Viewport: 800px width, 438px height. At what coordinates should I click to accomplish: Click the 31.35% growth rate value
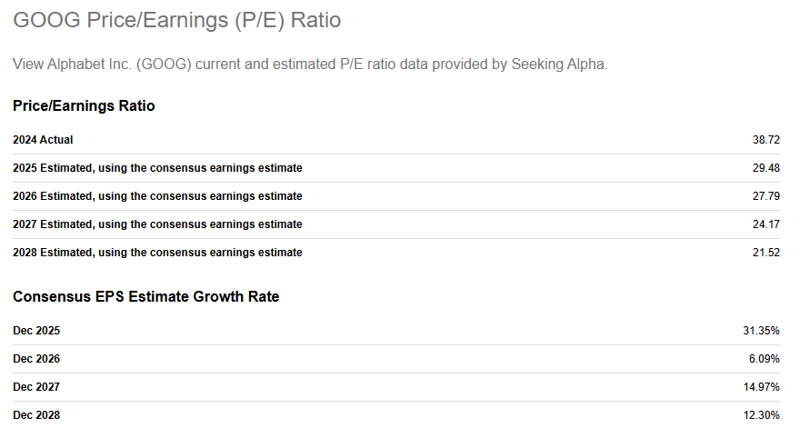[x=762, y=331]
